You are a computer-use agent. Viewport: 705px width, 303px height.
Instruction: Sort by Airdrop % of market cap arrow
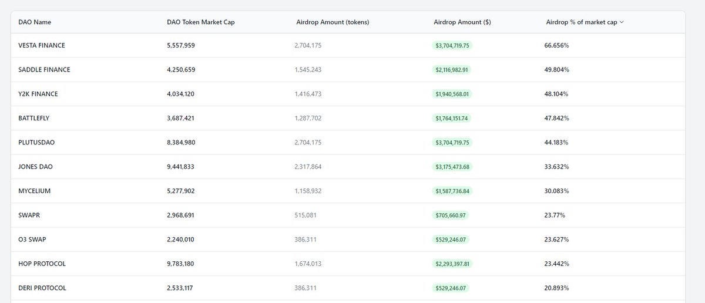click(x=622, y=22)
